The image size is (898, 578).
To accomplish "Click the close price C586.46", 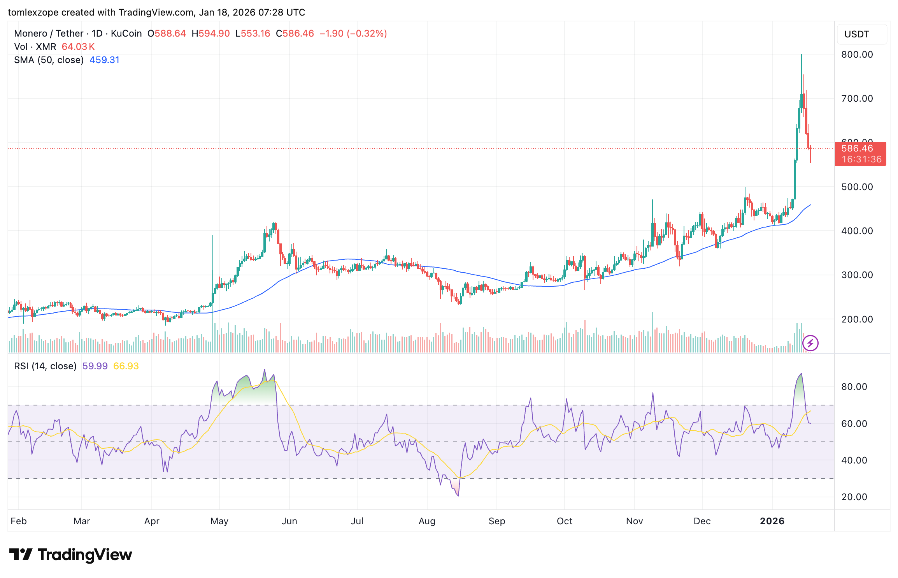I will 295,33.
